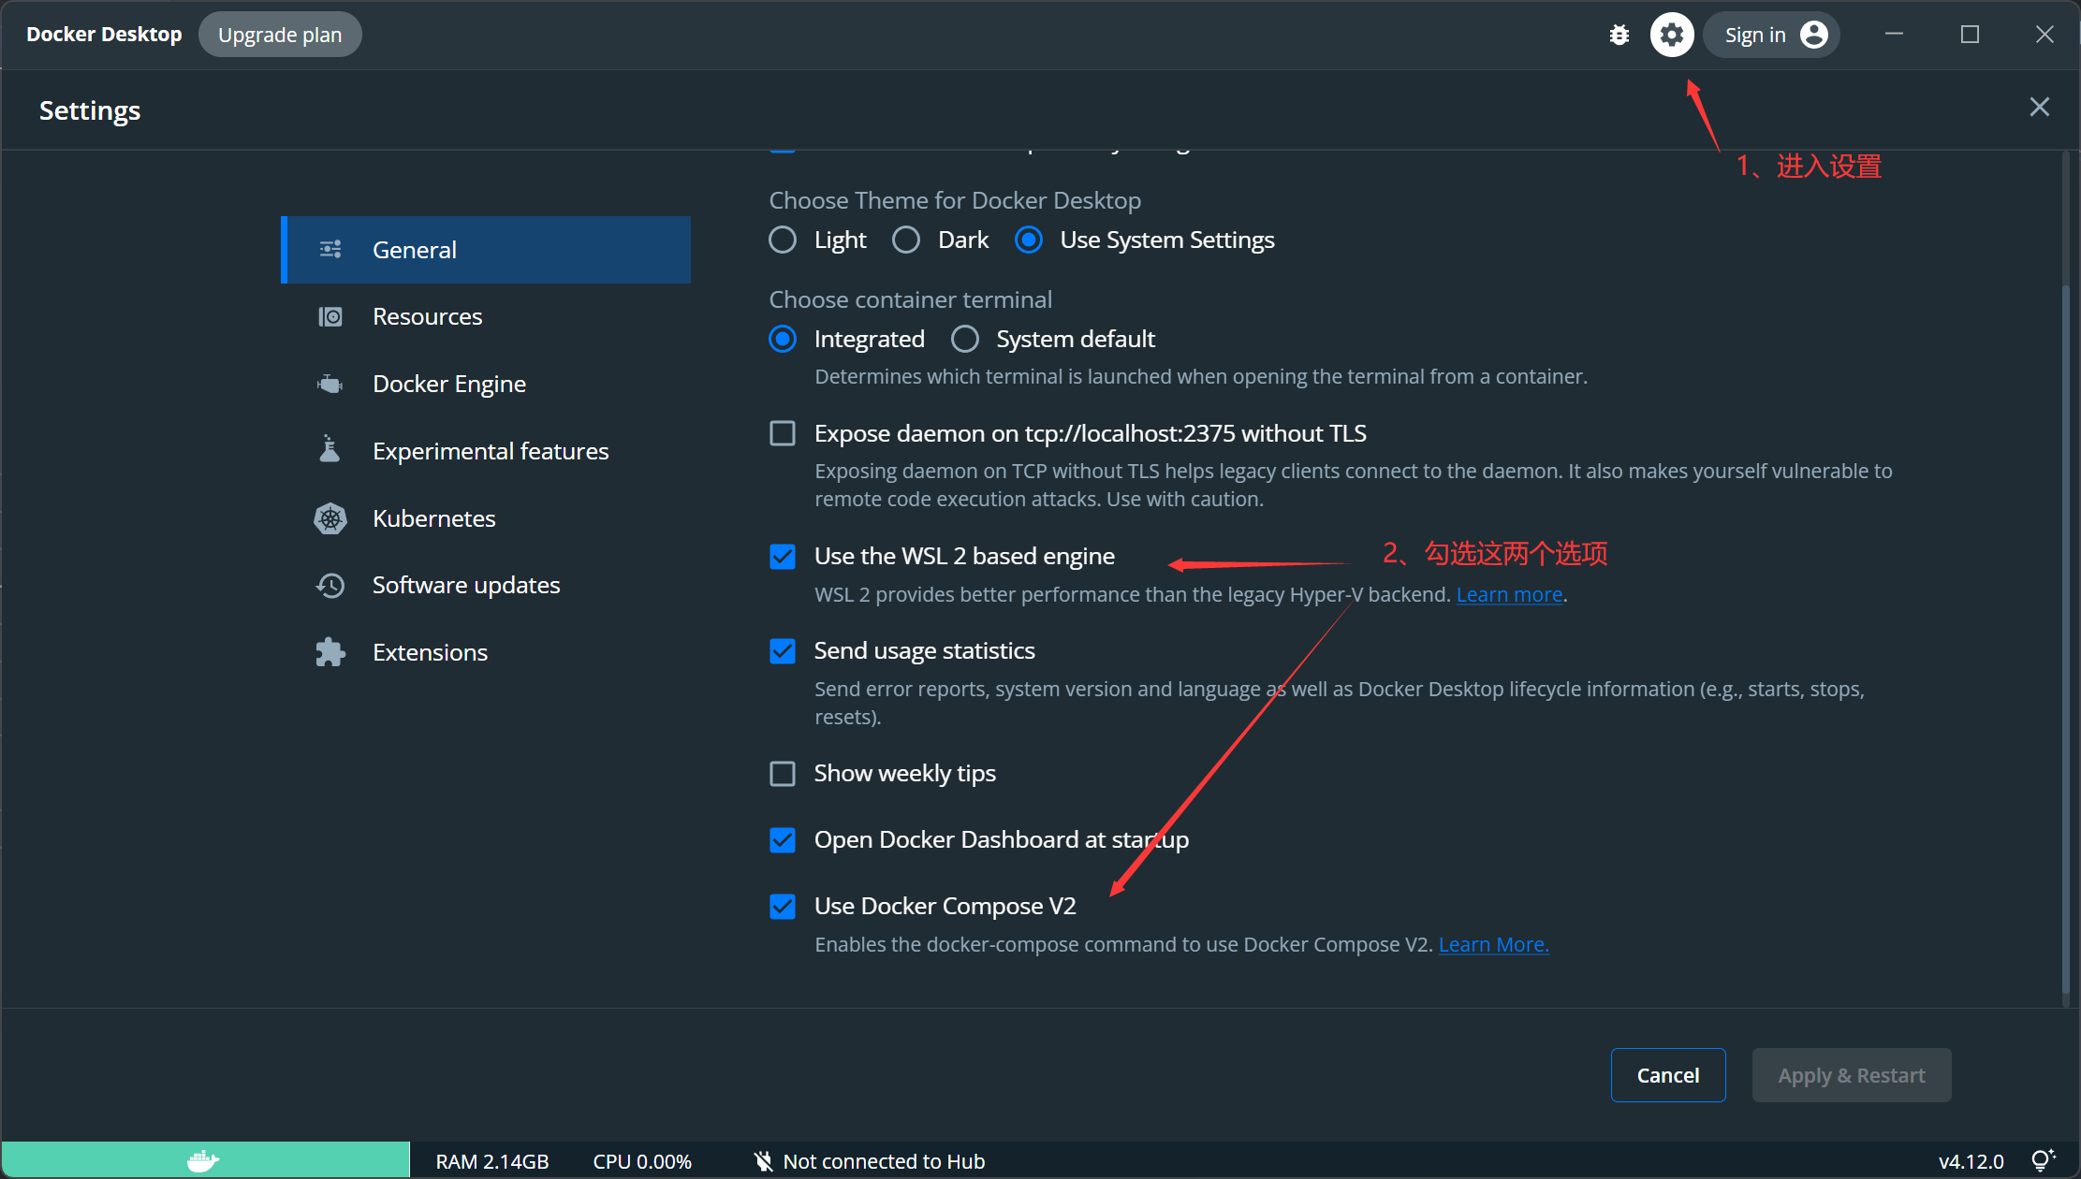Click the unplugged Hub connection icon
Image resolution: width=2081 pixels, height=1179 pixels.
tap(764, 1161)
